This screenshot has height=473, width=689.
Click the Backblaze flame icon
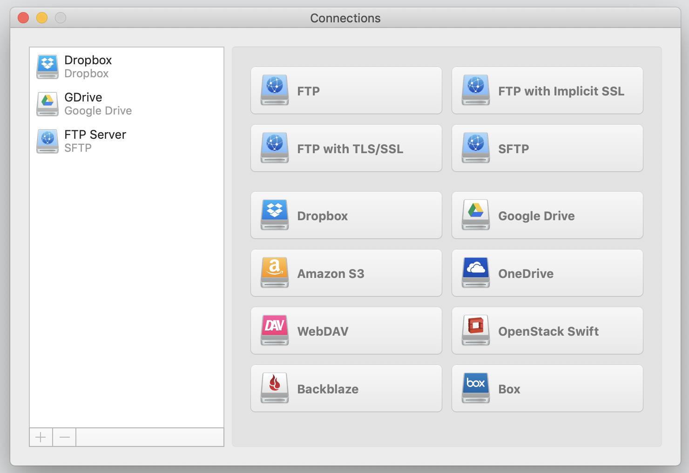tap(275, 388)
